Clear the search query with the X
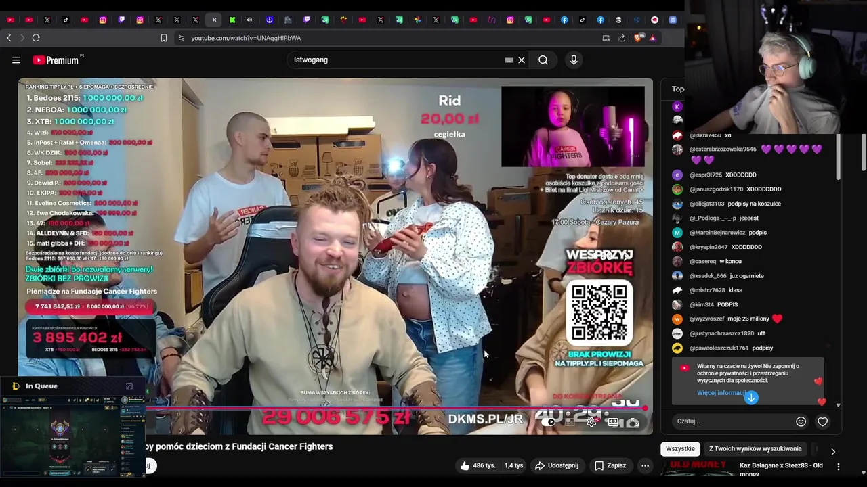This screenshot has height=487, width=867. point(522,60)
